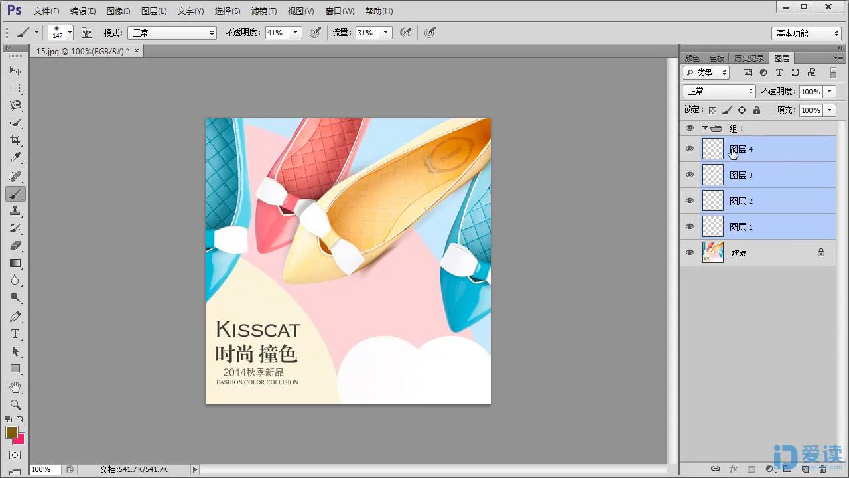
Task: Lock image pixels with brush icon
Action: click(727, 110)
